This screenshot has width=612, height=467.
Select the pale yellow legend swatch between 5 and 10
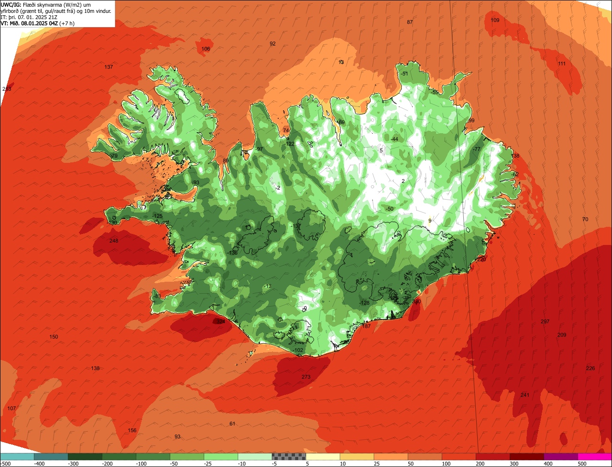point(323,456)
